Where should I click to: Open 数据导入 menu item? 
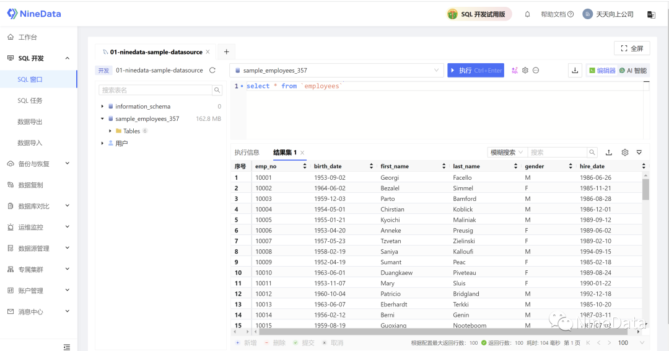(x=30, y=143)
